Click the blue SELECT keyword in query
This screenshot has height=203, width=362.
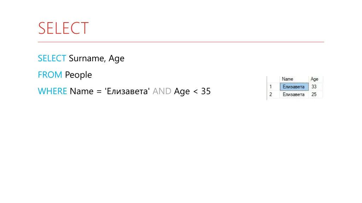tap(52, 58)
